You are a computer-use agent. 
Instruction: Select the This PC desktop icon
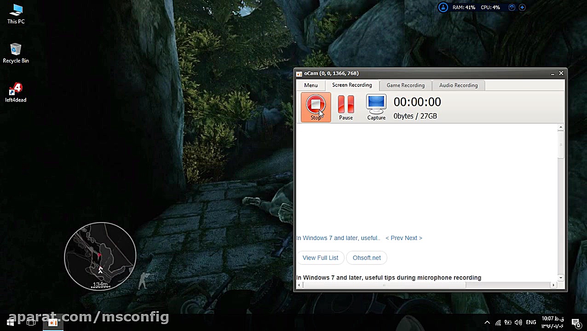coord(16,14)
